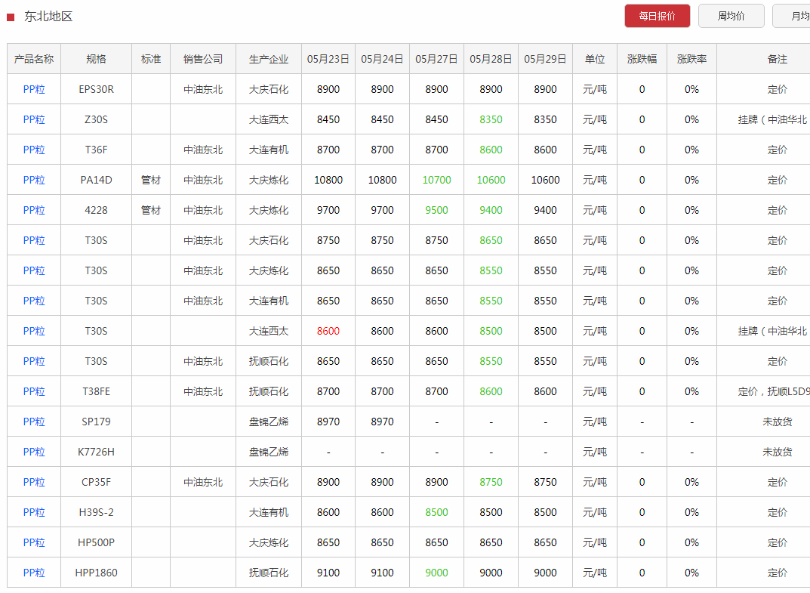This screenshot has height=593, width=810.
Task: Select the HP500P specification cell
Action: point(96,543)
